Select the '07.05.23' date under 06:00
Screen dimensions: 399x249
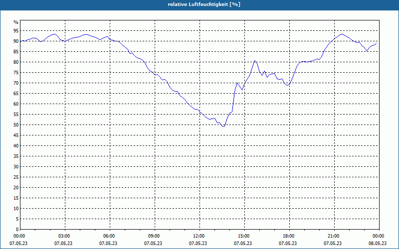point(108,244)
